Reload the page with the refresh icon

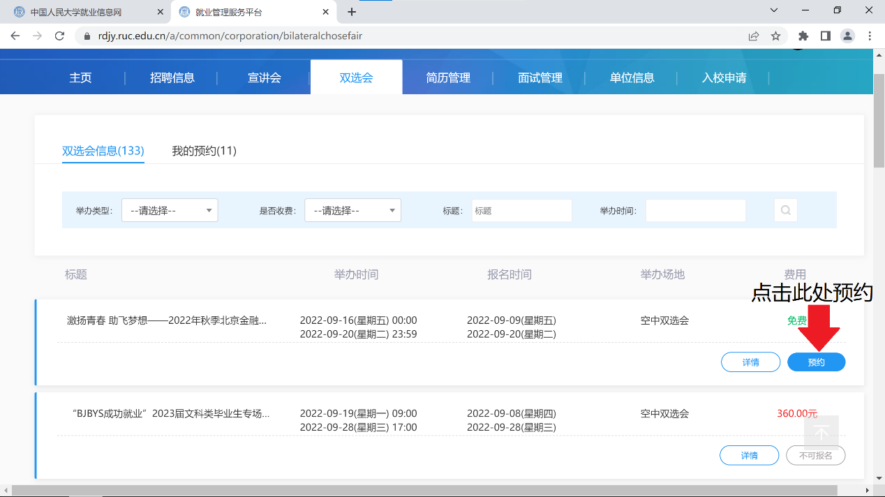pyautogui.click(x=59, y=36)
